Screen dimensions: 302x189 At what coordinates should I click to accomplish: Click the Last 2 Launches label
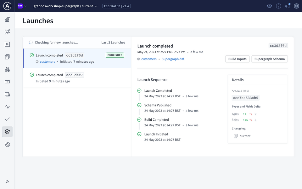pyautogui.click(x=113, y=43)
